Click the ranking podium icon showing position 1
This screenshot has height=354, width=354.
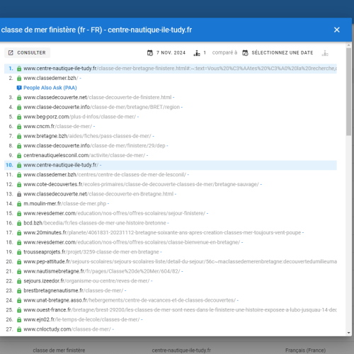[197, 53]
